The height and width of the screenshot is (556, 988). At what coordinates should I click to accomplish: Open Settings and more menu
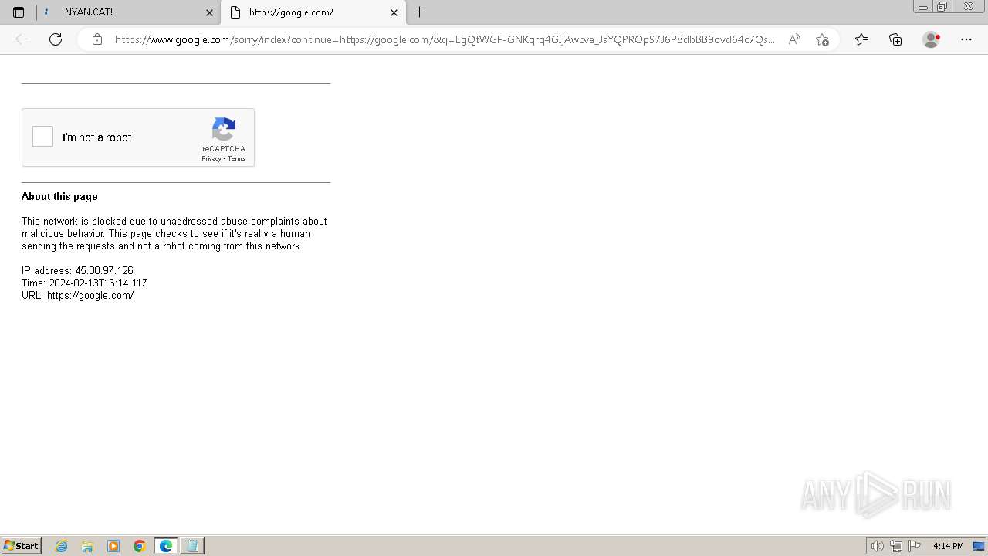pos(966,39)
